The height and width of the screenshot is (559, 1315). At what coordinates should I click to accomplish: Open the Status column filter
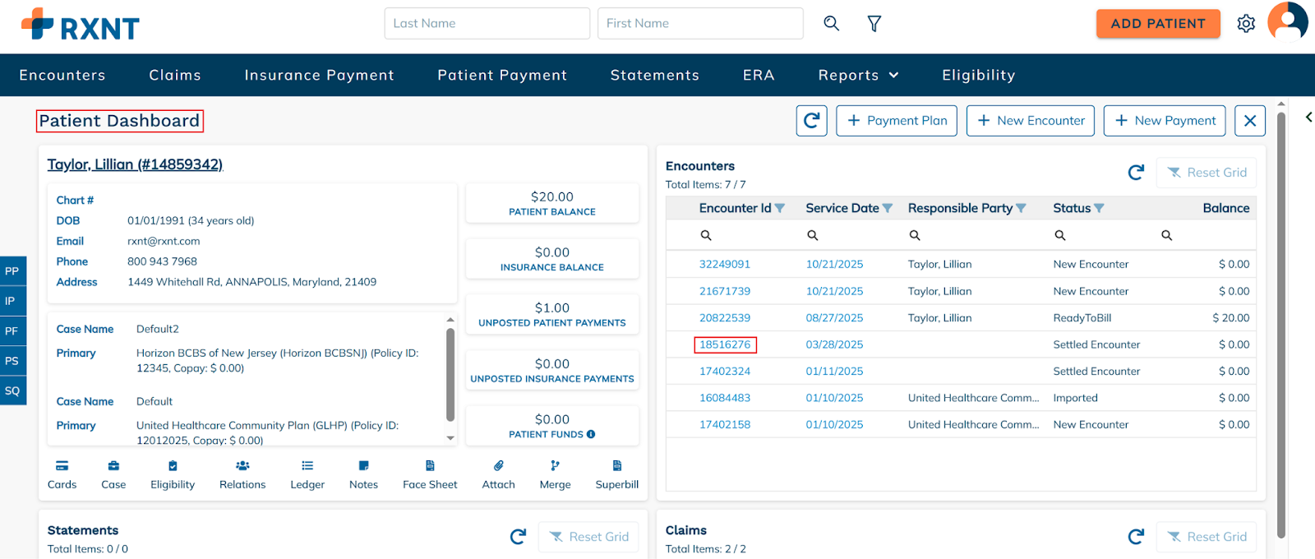(1099, 209)
